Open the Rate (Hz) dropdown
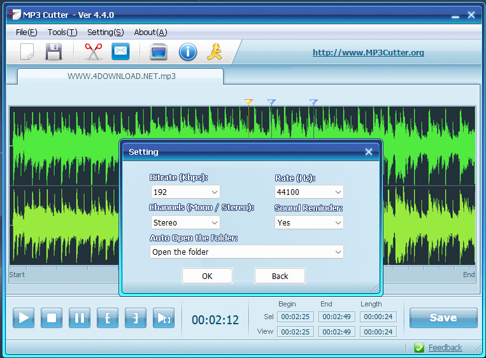 309,192
